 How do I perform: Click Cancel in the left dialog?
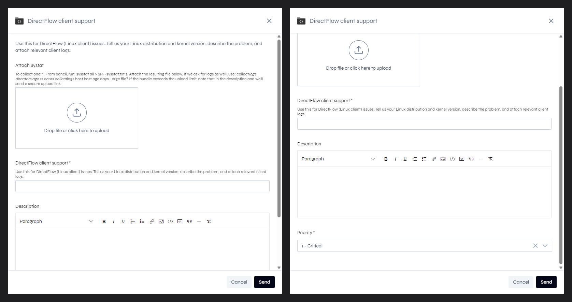[239, 282]
